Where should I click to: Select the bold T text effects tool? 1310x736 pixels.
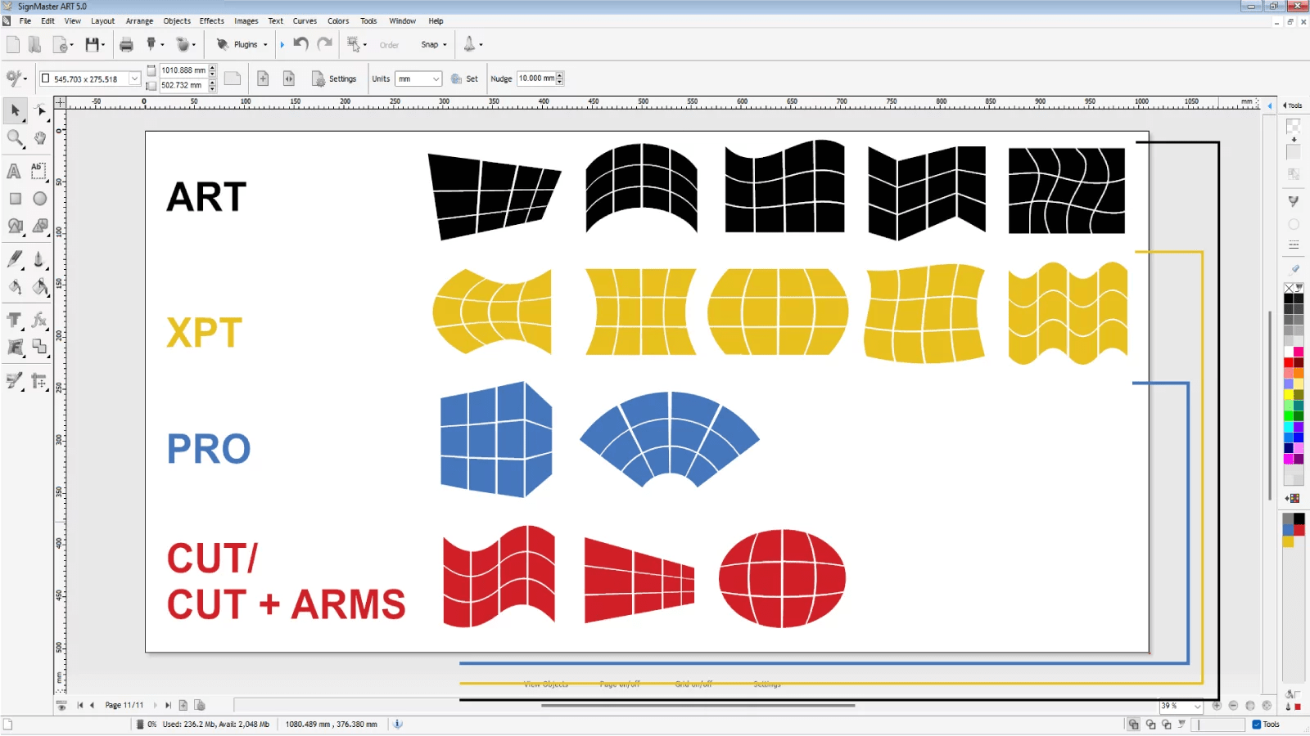pyautogui.click(x=15, y=320)
